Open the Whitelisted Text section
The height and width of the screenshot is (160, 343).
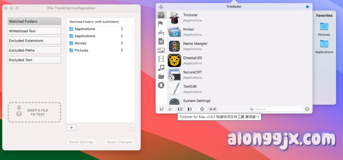tap(35, 31)
